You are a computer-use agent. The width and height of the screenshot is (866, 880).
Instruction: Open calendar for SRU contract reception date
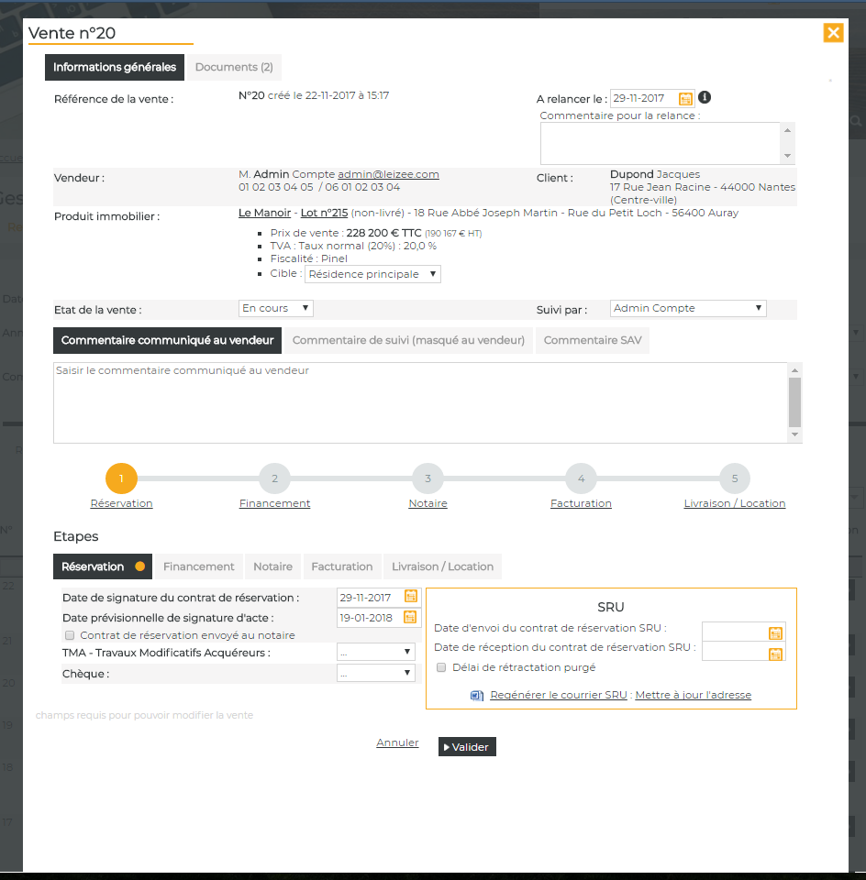(x=775, y=654)
